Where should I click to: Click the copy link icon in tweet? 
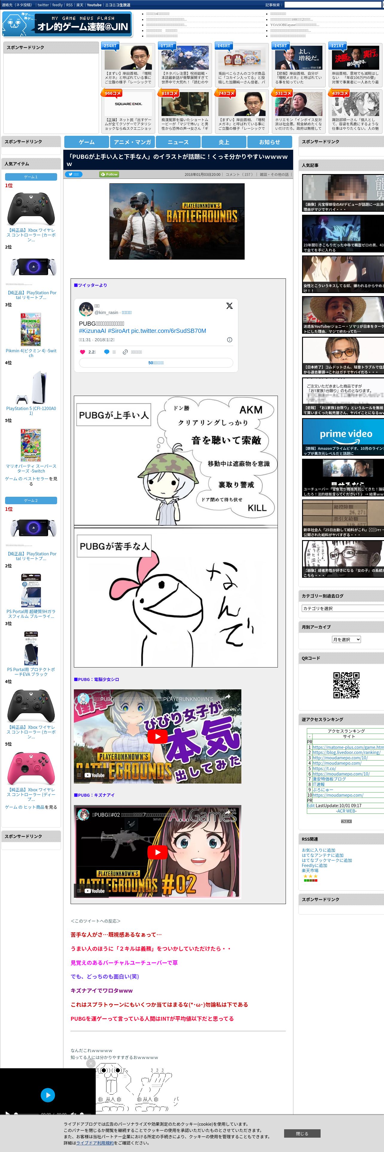coord(125,352)
